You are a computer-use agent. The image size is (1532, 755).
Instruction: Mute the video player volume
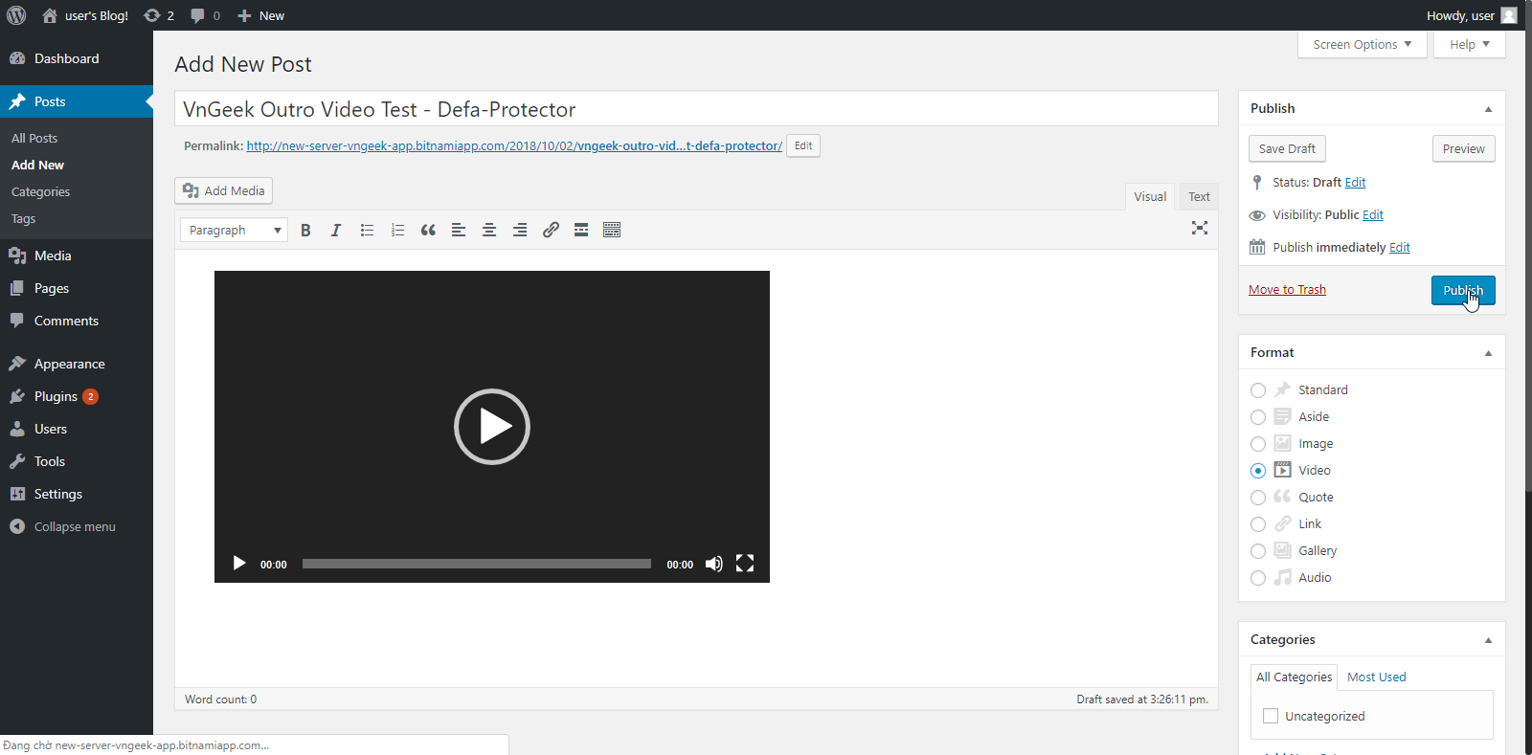(714, 564)
